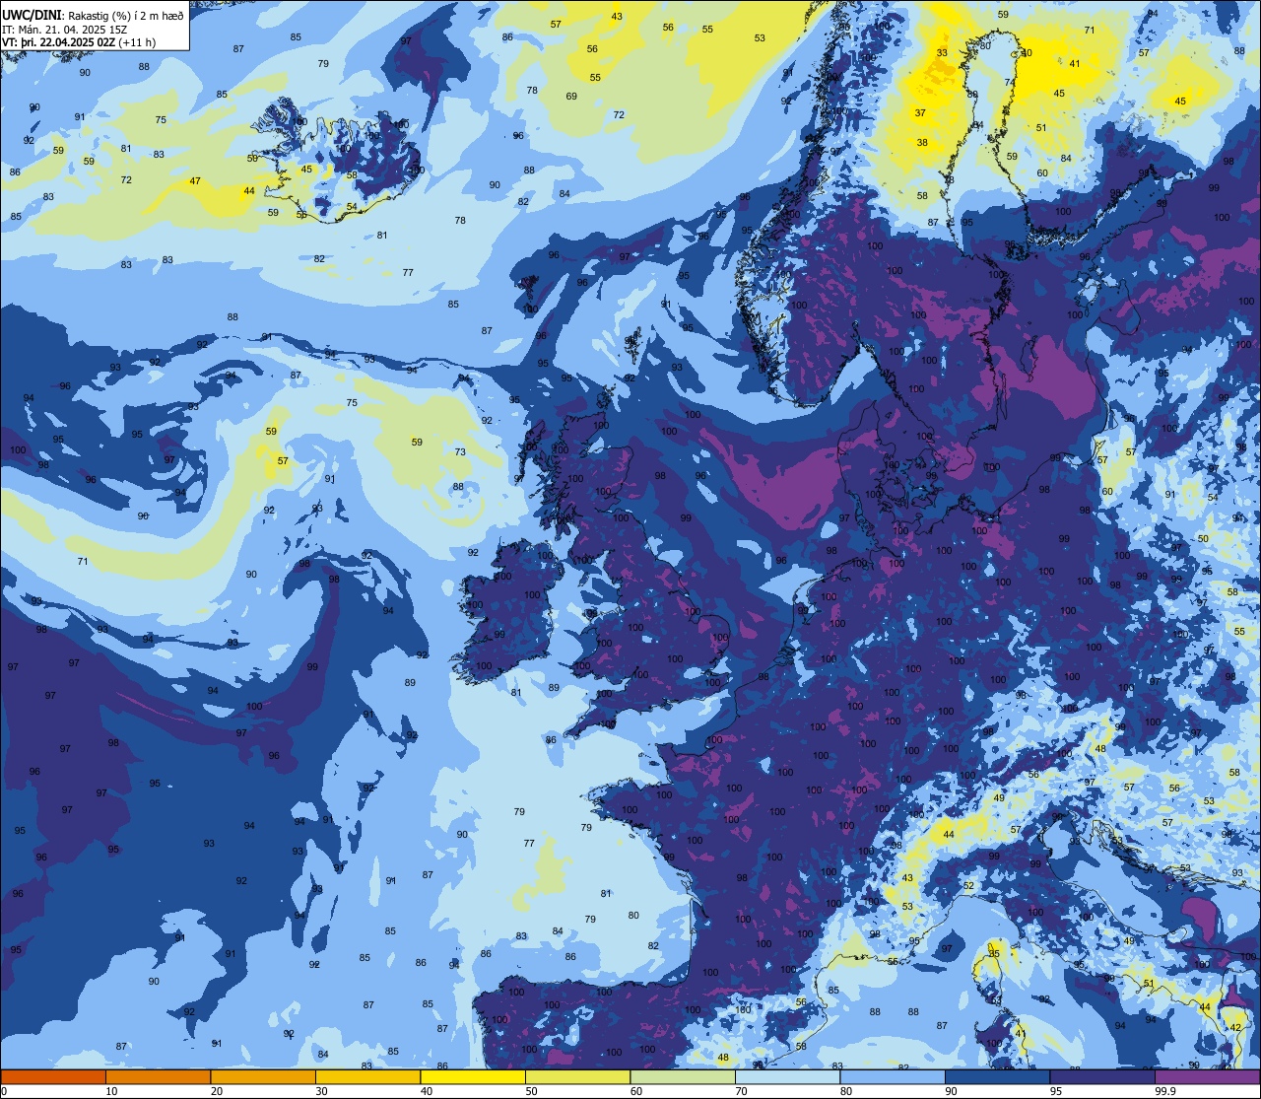Screen dimensions: 1261x1099
Task: Click the 40–50 bright yellow legend swatch
Action: tap(473, 1076)
